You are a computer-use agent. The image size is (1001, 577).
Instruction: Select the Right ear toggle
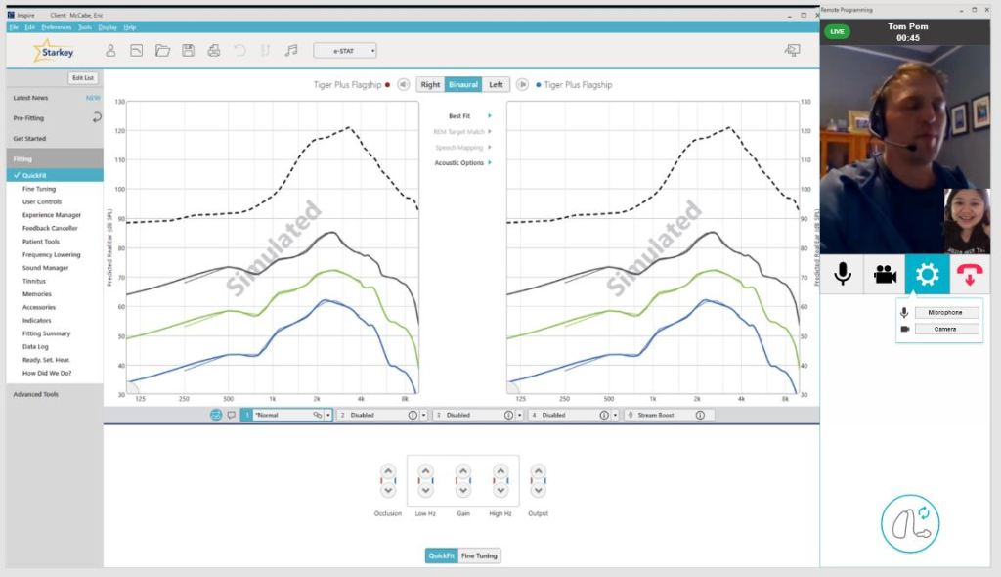coord(430,85)
